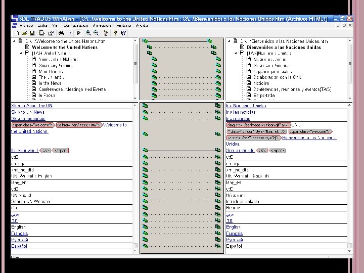Select Welcome to the United Nations tree item
This screenshot has width=364, height=273.
(x=65, y=47)
